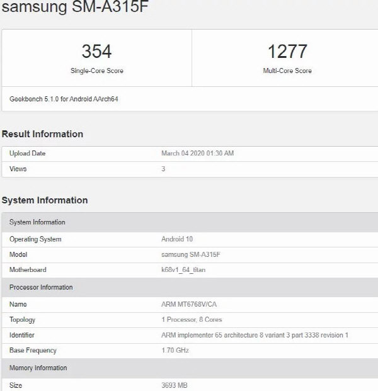Click the samsung SM-A315F page title
The height and width of the screenshot is (391, 378).
pyautogui.click(x=75, y=6)
